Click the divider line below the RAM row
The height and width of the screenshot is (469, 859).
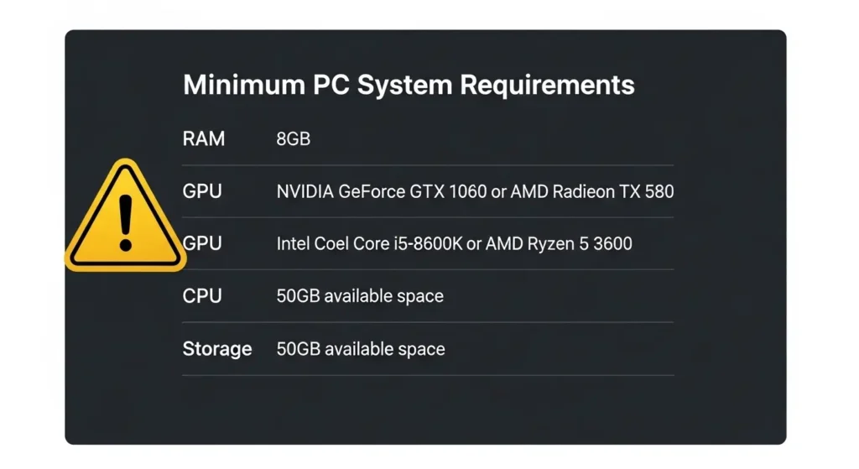coord(428,165)
